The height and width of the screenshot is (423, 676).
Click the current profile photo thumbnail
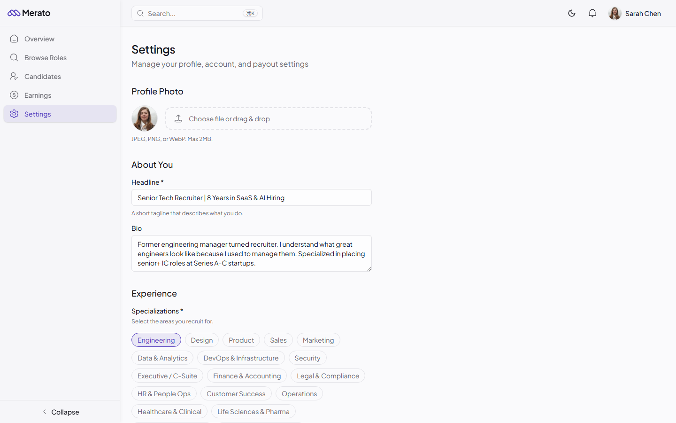145,118
